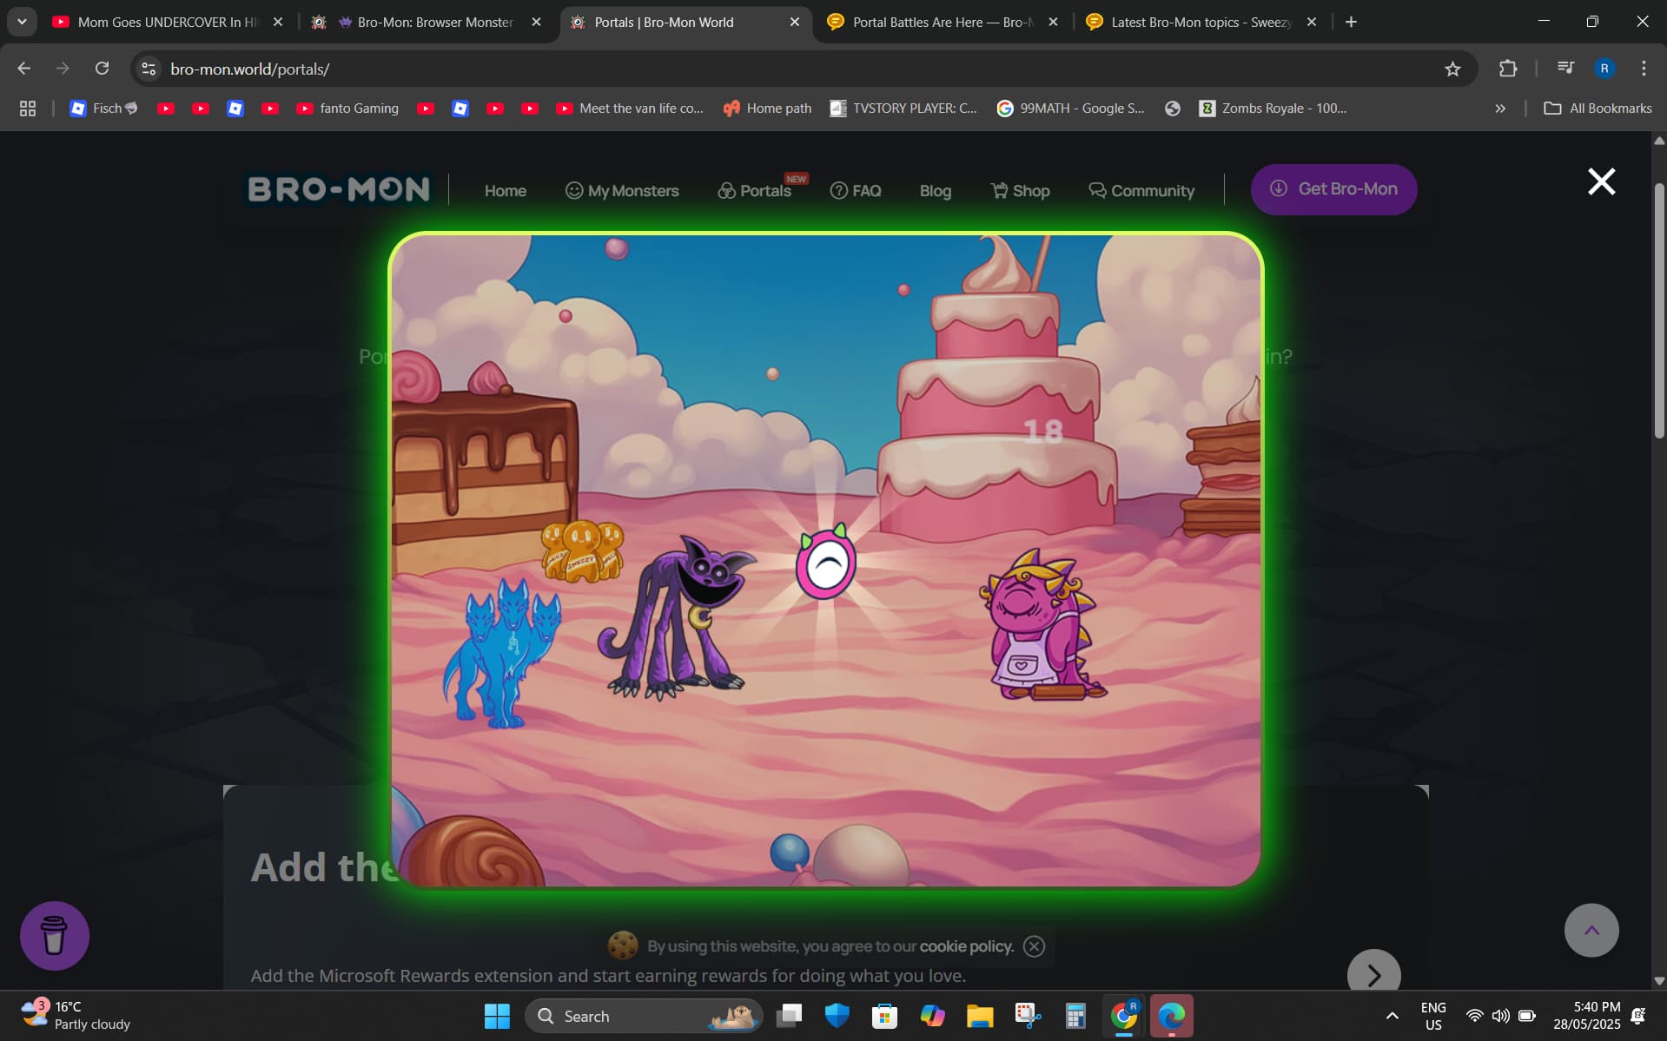Open the Portals menu item
Image resolution: width=1667 pixels, height=1041 pixels.
tap(754, 190)
